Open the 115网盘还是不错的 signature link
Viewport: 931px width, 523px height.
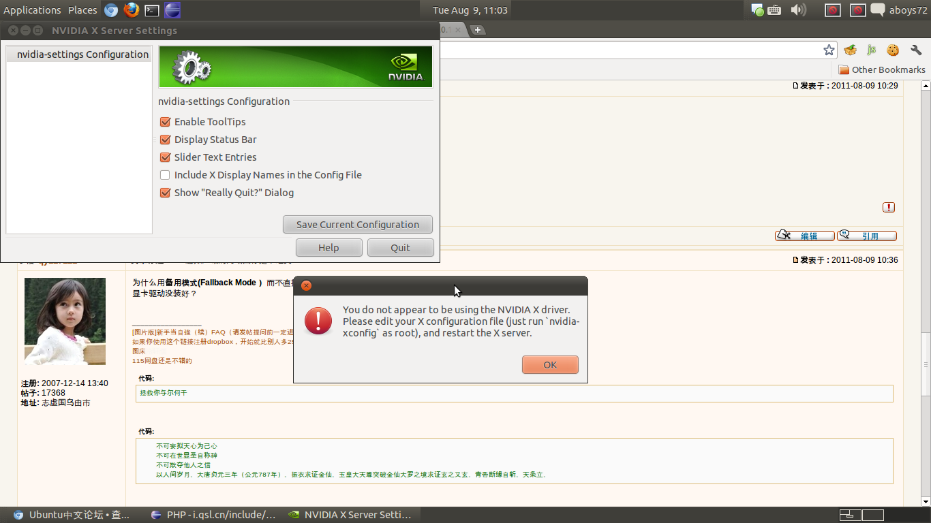pyautogui.click(x=162, y=361)
